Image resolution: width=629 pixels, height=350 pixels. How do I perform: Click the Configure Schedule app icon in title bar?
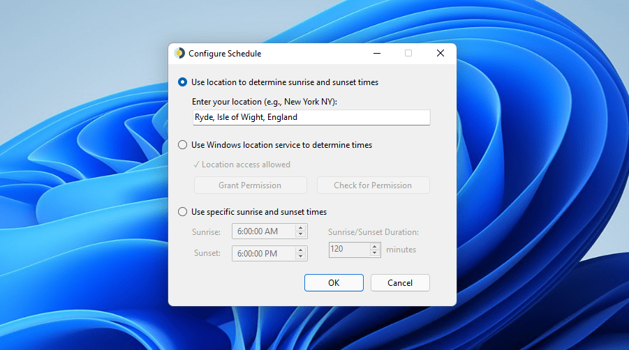(x=179, y=53)
